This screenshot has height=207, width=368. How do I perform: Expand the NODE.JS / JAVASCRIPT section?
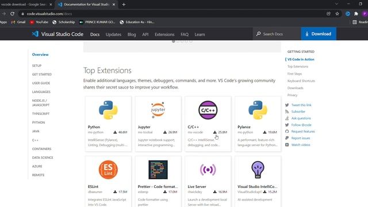41,103
